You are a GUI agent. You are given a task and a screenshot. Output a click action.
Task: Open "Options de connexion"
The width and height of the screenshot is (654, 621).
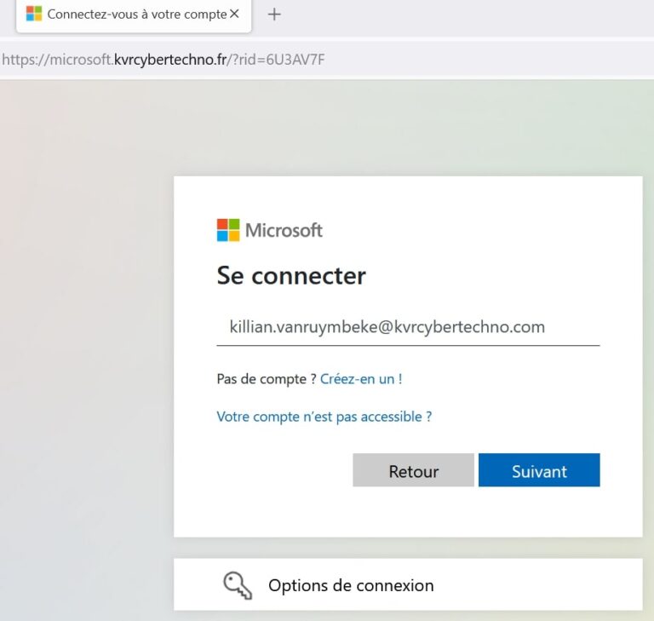coord(351,585)
